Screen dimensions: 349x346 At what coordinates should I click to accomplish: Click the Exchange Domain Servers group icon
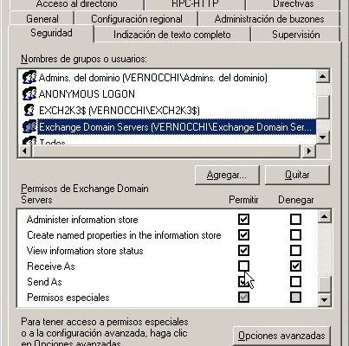tap(29, 127)
